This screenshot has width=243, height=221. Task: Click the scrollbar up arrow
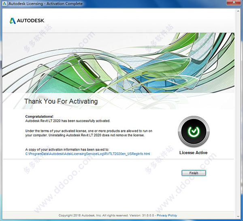(238, 11)
